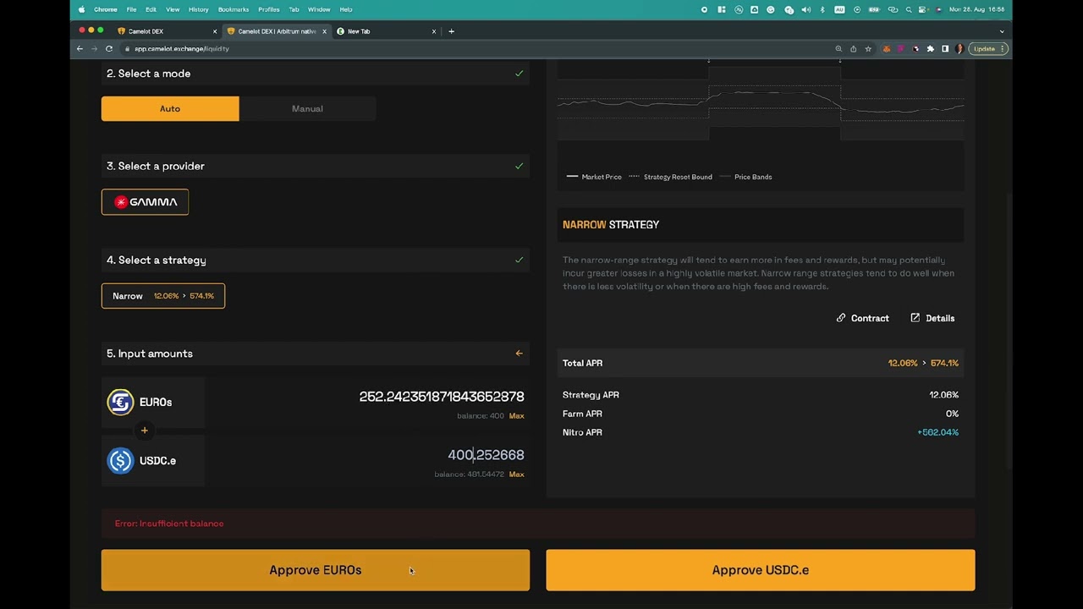Edit the USDC.e amount field
1083x609 pixels.
coord(486,455)
